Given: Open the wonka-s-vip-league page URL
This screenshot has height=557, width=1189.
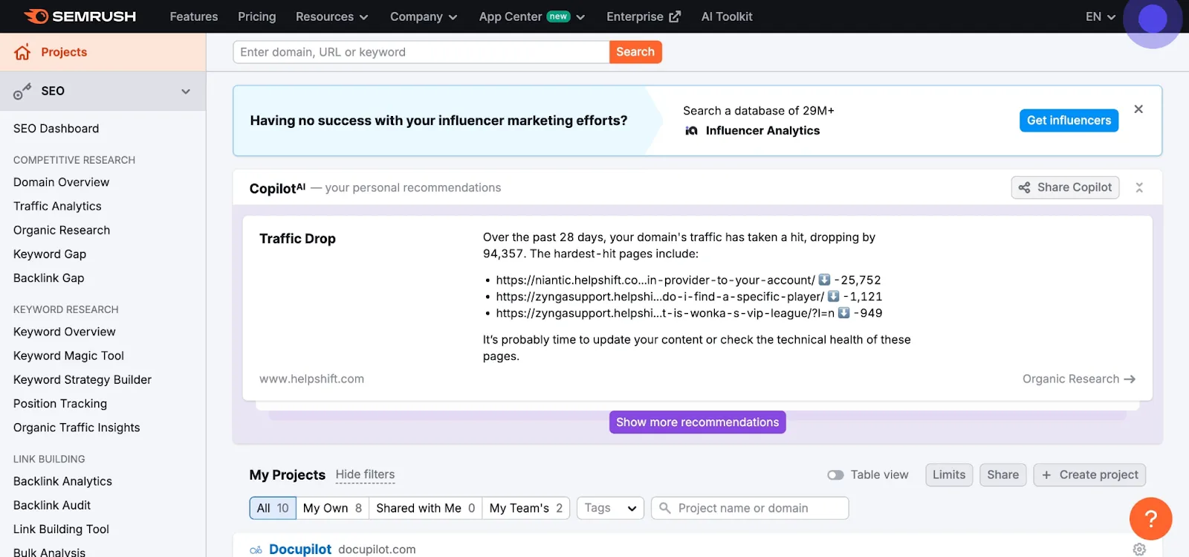Looking at the screenshot, I should click(x=665, y=313).
